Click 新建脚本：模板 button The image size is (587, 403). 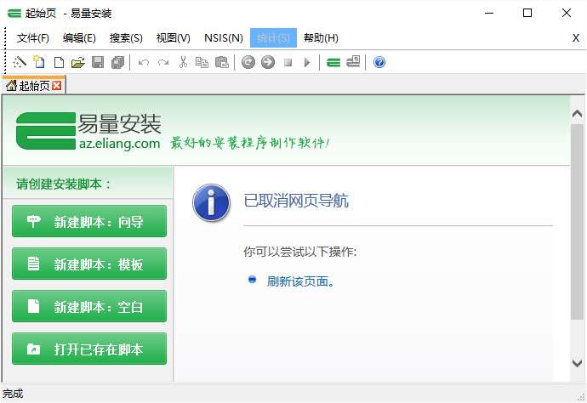click(x=89, y=264)
